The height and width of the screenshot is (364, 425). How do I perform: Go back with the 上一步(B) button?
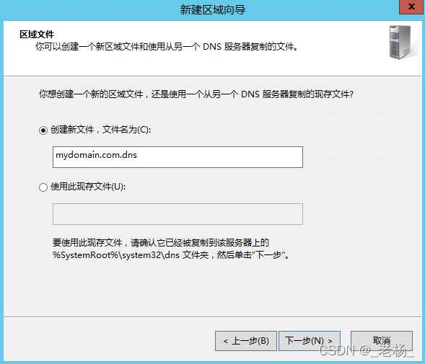tap(246, 341)
